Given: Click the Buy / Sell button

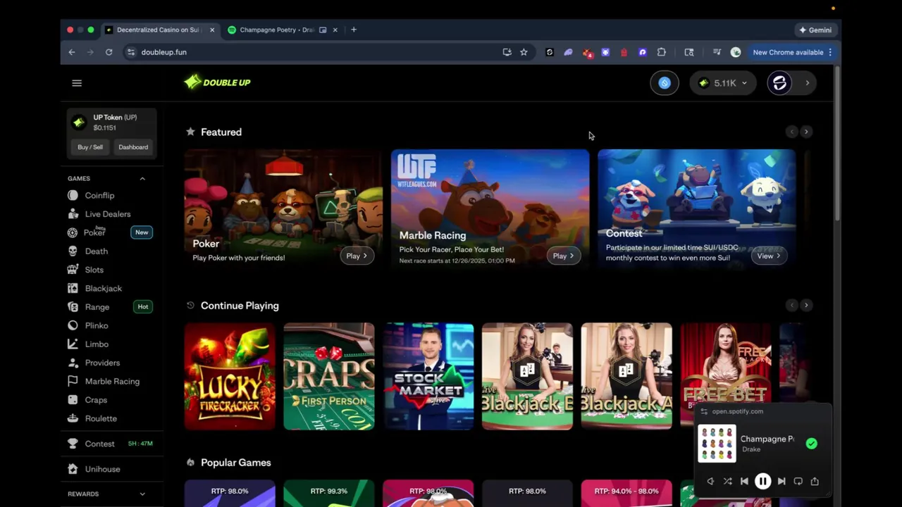Looking at the screenshot, I should (x=90, y=147).
